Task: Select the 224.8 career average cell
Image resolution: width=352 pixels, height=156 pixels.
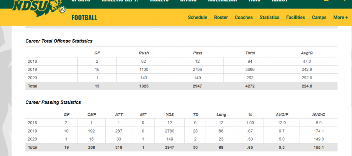Action: coord(307,86)
